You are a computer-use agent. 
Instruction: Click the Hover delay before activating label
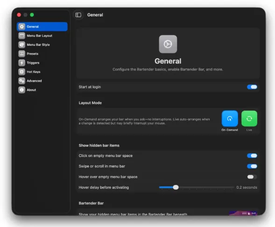coord(104,187)
